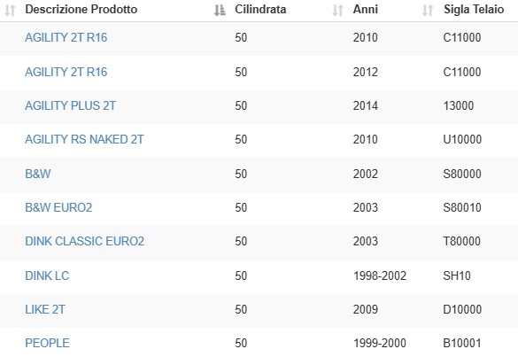This screenshot has width=518, height=357.
Task: Sort by Descrizione Prodotto header
Action: click(81, 9)
